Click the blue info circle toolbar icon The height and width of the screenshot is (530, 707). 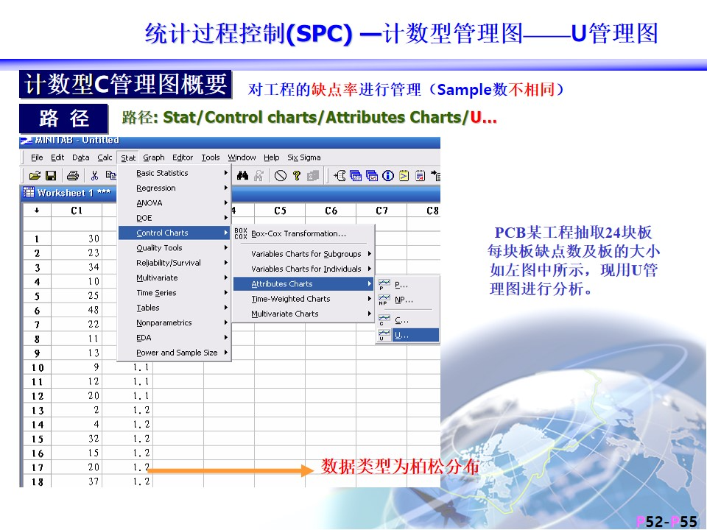(x=388, y=176)
